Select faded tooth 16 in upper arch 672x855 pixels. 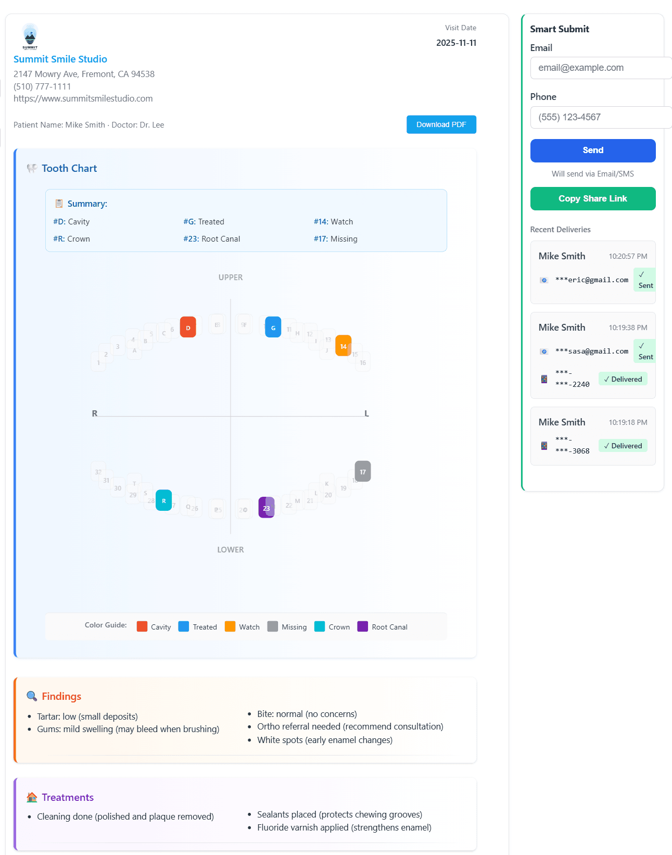click(363, 362)
